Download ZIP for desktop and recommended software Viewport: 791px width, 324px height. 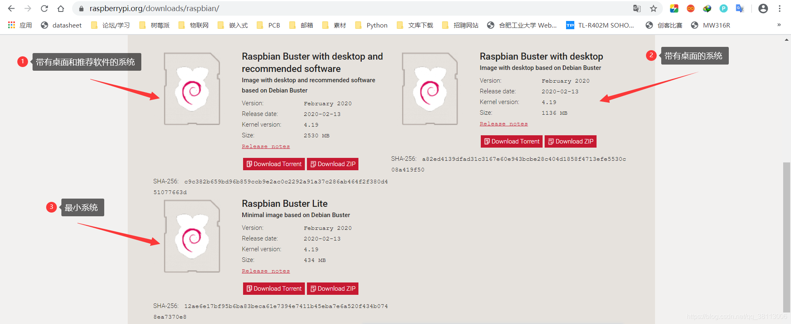click(x=332, y=164)
